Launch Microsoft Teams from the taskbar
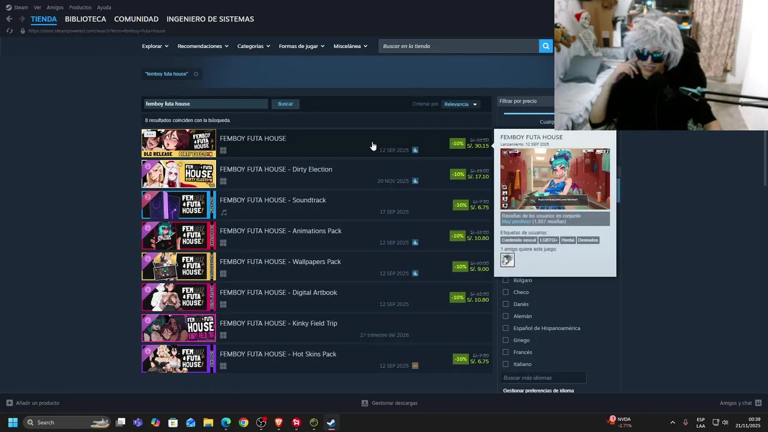The width and height of the screenshot is (768, 432). click(138, 422)
